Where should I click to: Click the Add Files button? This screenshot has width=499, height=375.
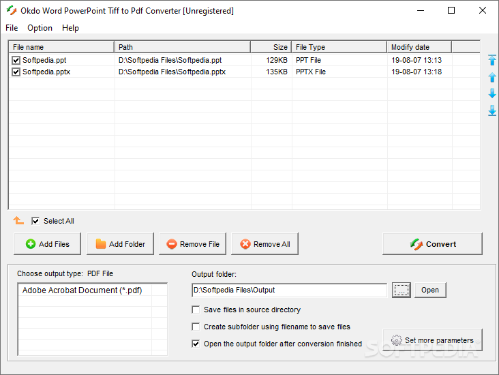(x=48, y=244)
